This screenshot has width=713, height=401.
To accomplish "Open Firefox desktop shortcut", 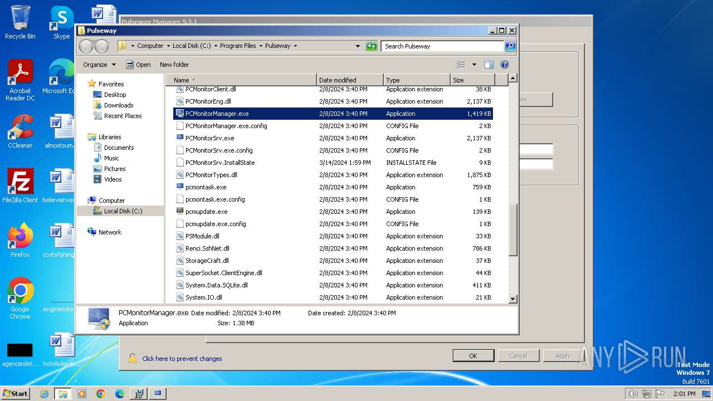I will pyautogui.click(x=20, y=241).
